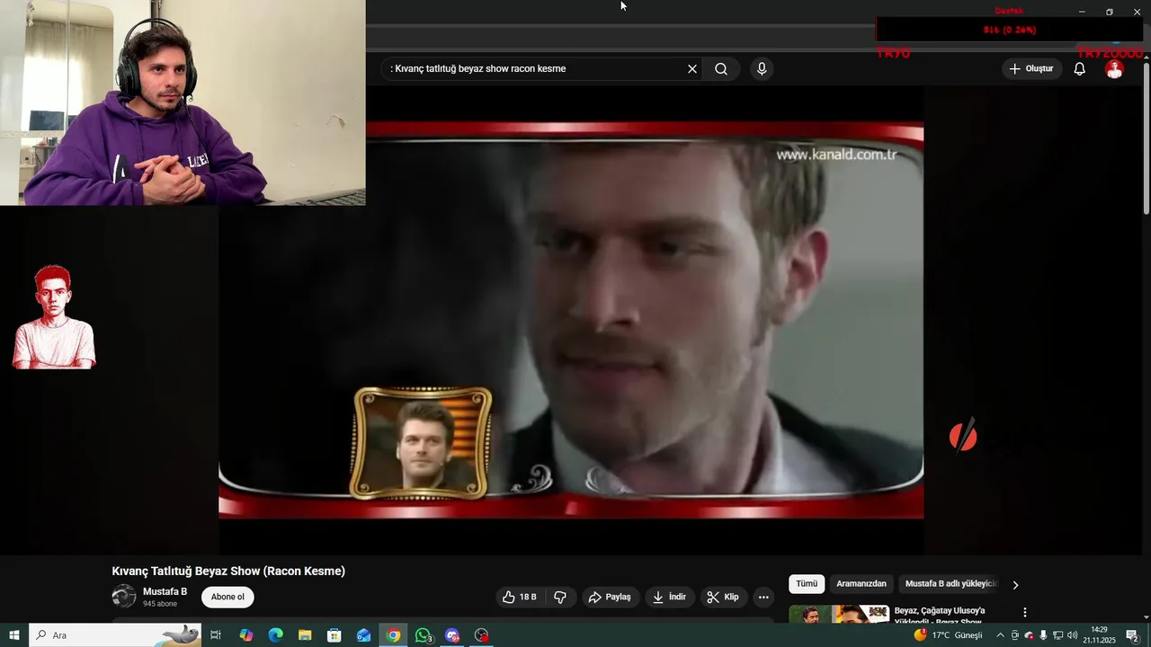Image resolution: width=1151 pixels, height=647 pixels.
Task: Select the Aramanızdan filter chip
Action: point(861,584)
